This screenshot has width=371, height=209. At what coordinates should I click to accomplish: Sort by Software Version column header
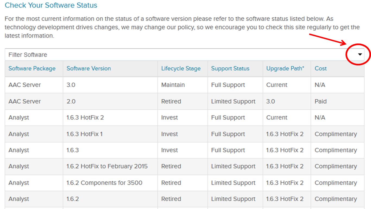(89, 68)
